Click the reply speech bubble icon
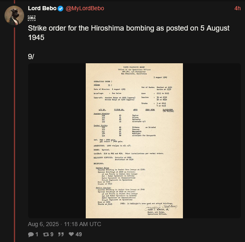Image resolution: width=245 pixels, height=242 pixels. tap(31, 234)
